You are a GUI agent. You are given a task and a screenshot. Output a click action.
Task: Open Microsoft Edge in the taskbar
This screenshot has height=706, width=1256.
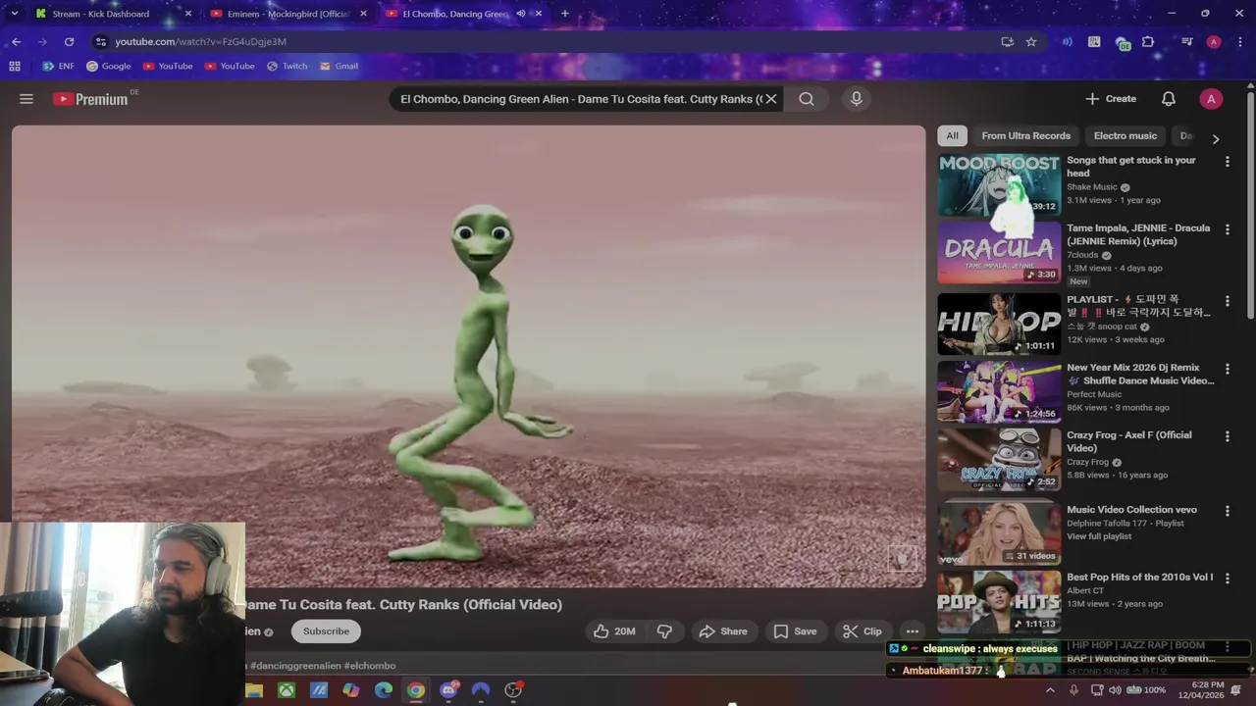coord(384,690)
